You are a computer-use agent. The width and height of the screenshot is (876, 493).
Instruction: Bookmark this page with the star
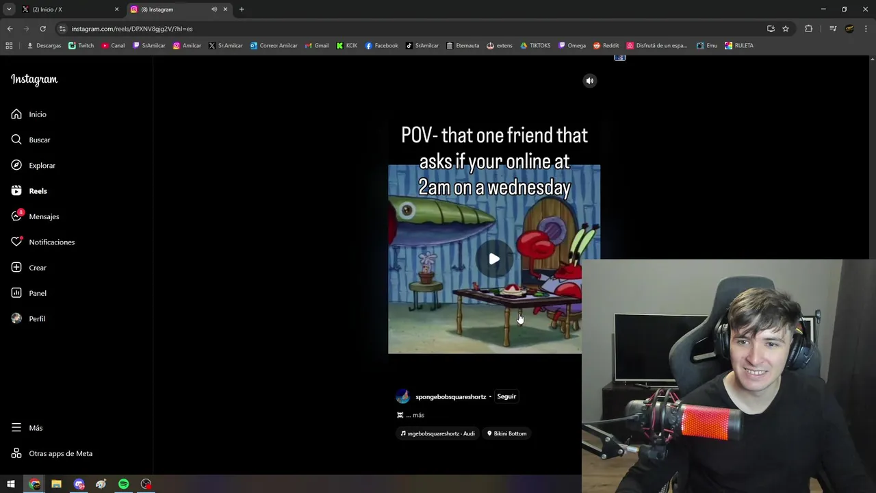click(786, 29)
